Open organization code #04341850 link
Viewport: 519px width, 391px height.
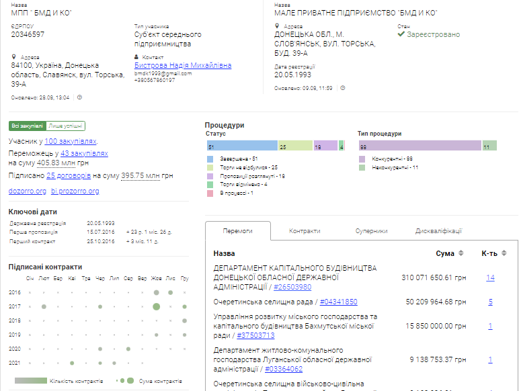click(x=339, y=302)
